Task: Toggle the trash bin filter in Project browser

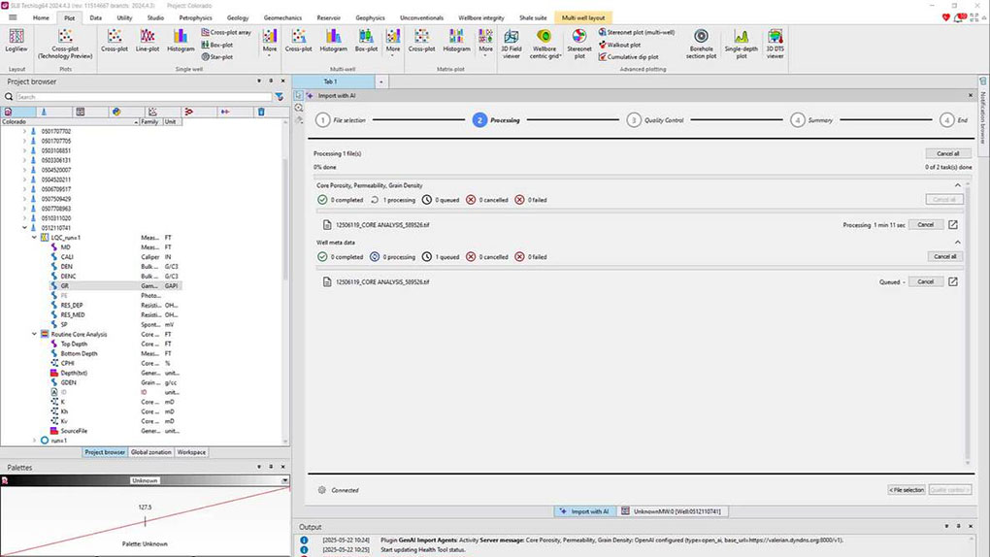Action: tap(261, 112)
